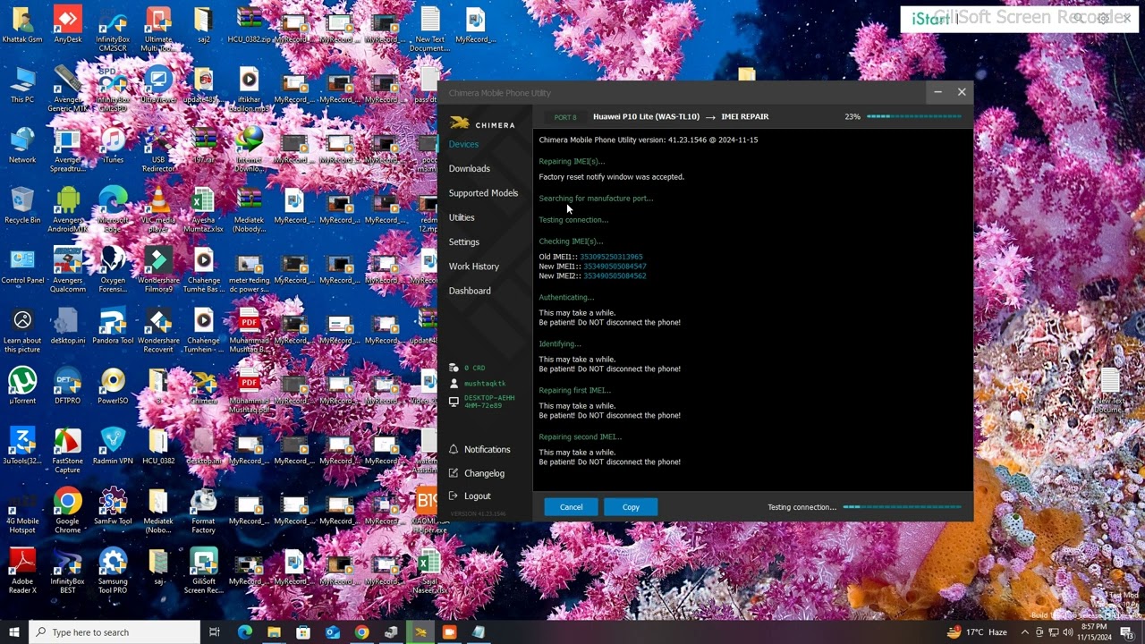This screenshot has width=1145, height=644.
Task: Copy the log output
Action: click(631, 507)
